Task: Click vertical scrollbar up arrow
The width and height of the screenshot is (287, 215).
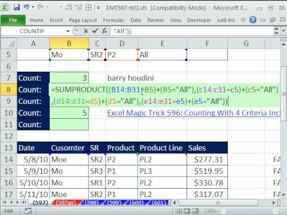Action: coord(283,44)
